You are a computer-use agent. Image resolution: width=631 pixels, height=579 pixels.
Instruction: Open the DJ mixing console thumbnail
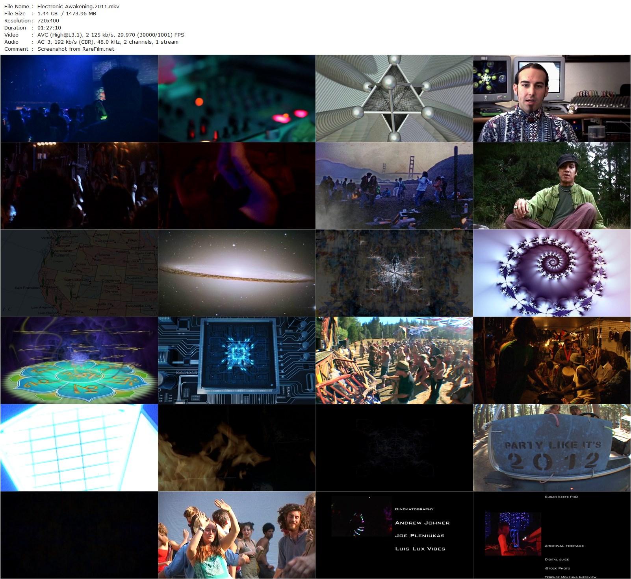coord(236,98)
